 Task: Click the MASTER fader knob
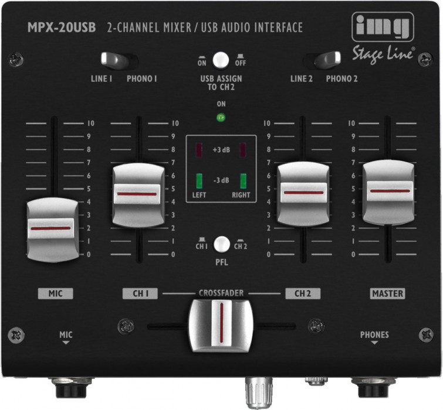388,192
